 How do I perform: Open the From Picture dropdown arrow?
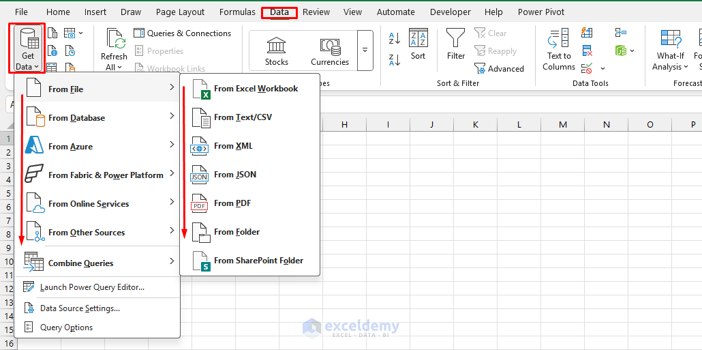pyautogui.click(x=81, y=33)
